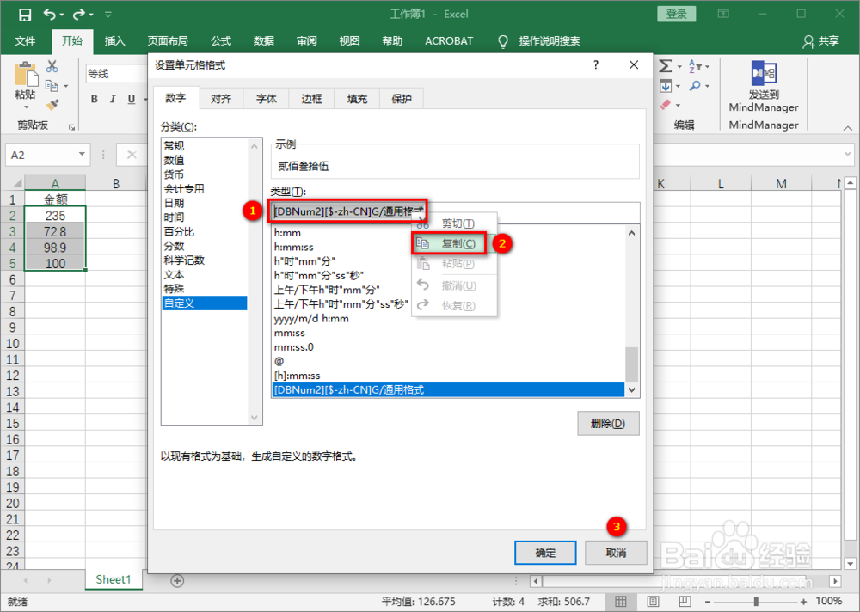
Task: Collapse the ribbon with the chevron
Action: [x=847, y=128]
